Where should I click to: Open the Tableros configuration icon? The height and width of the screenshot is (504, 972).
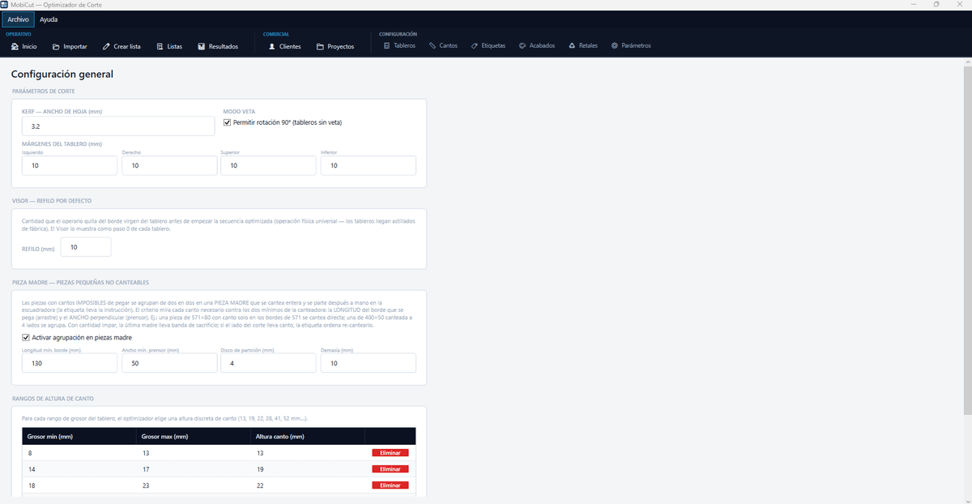point(386,45)
